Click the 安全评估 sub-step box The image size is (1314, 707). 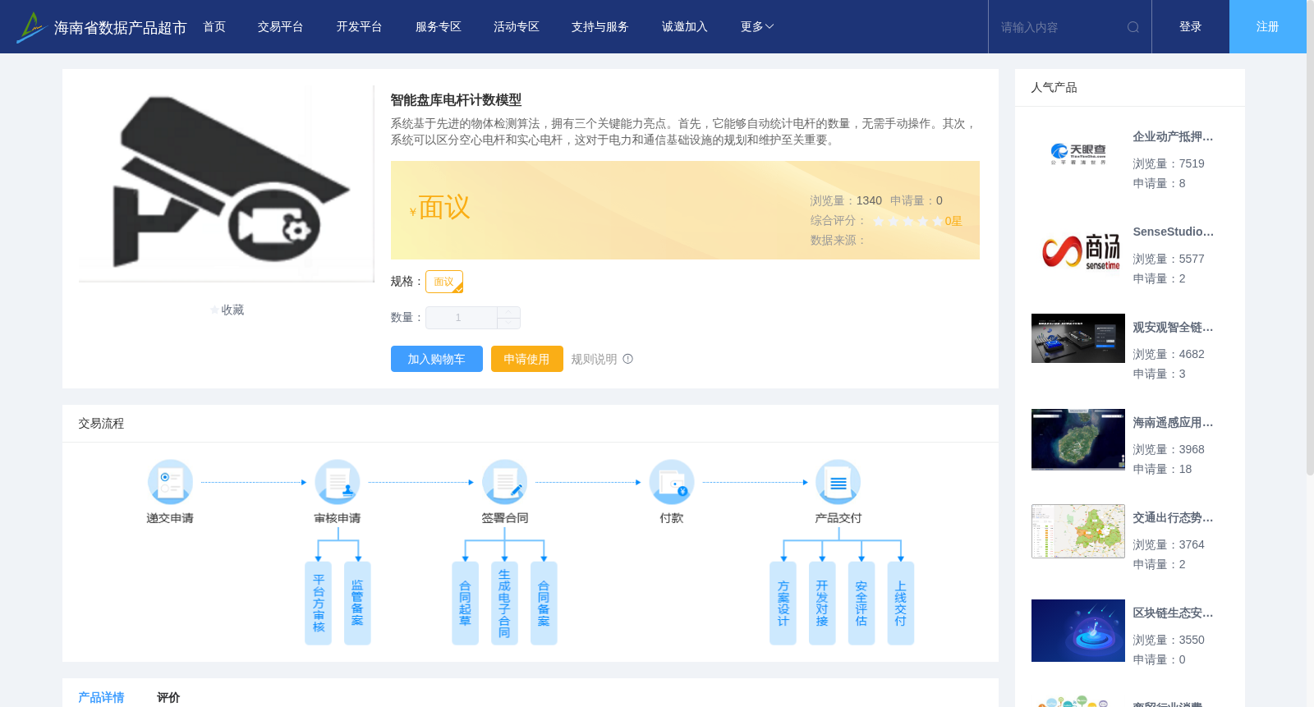(x=861, y=604)
